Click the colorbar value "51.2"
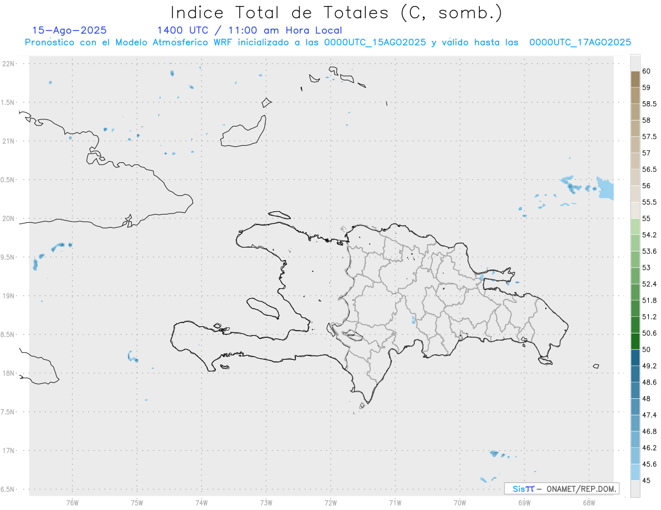This screenshot has height=510, width=661. (x=649, y=317)
